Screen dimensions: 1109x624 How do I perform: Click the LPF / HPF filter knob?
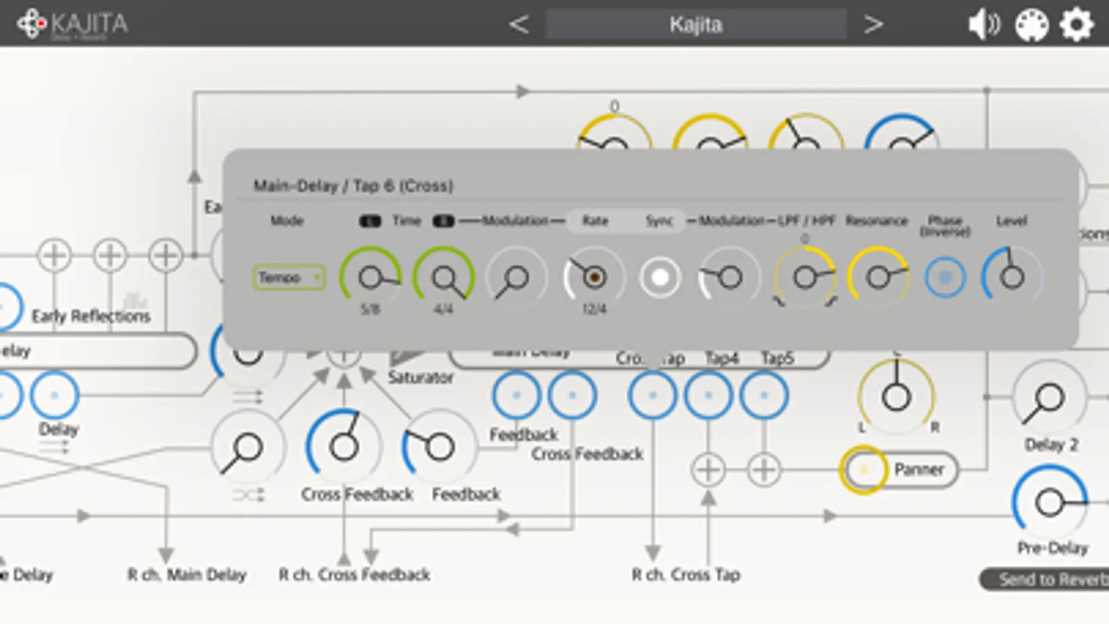[x=805, y=277]
